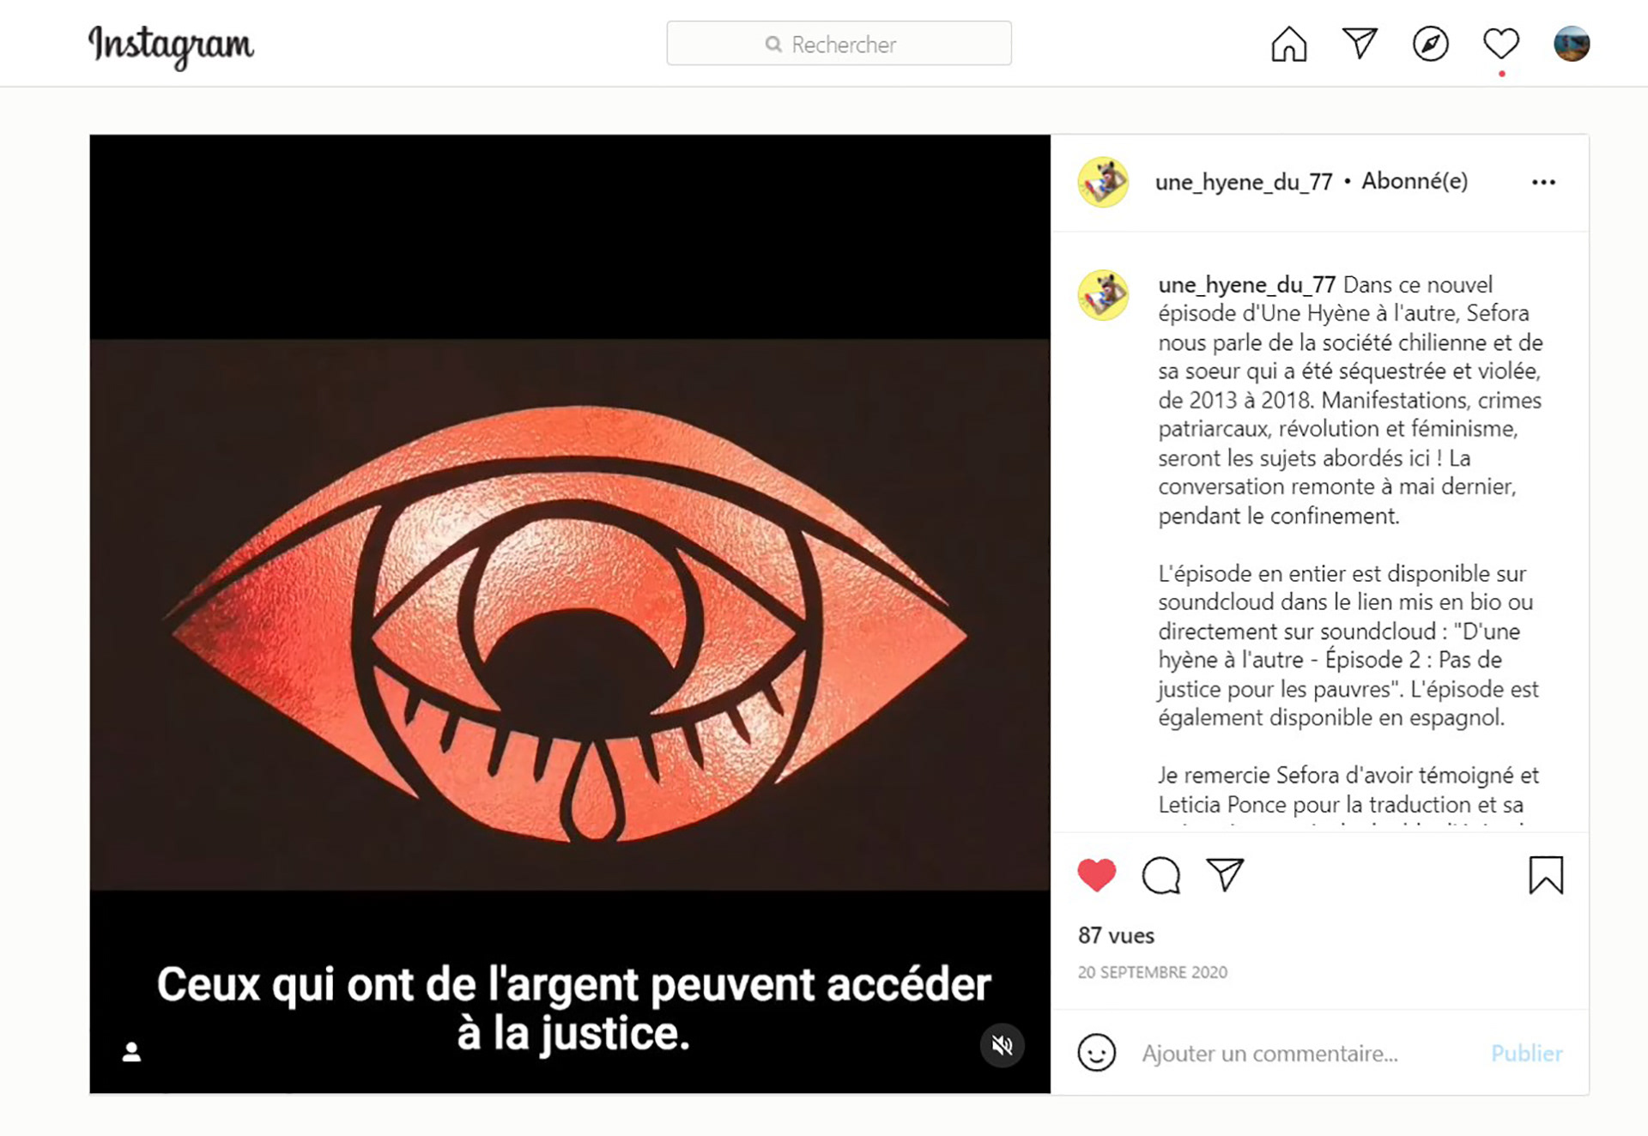Open the comment speech bubble icon
Screen dimensions: 1648x1136
[x=1160, y=875]
